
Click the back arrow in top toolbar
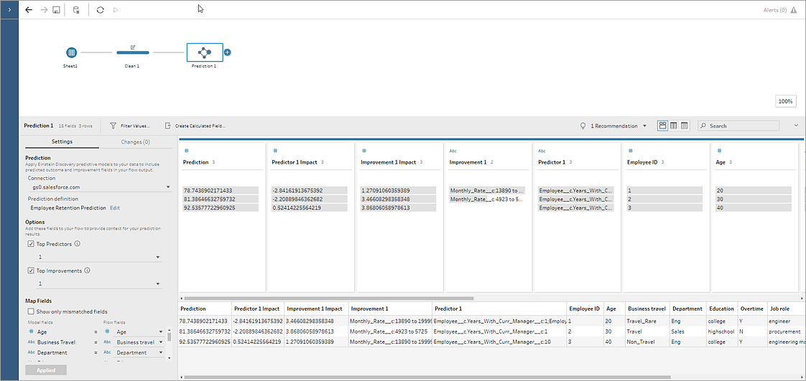coord(29,10)
